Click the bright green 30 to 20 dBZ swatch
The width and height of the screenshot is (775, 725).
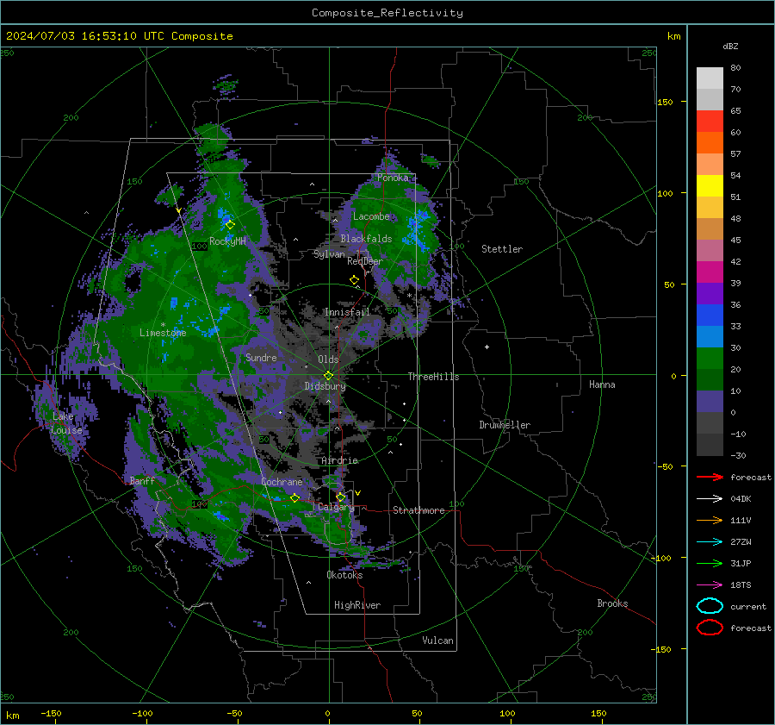(710, 359)
